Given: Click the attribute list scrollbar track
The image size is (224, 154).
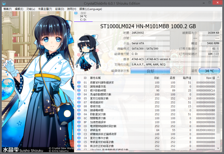Looking at the screenshot, I should pyautogui.click(x=218, y=113).
